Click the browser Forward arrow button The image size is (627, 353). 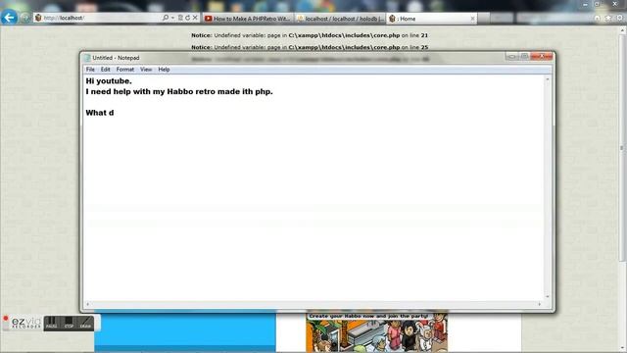pyautogui.click(x=25, y=18)
